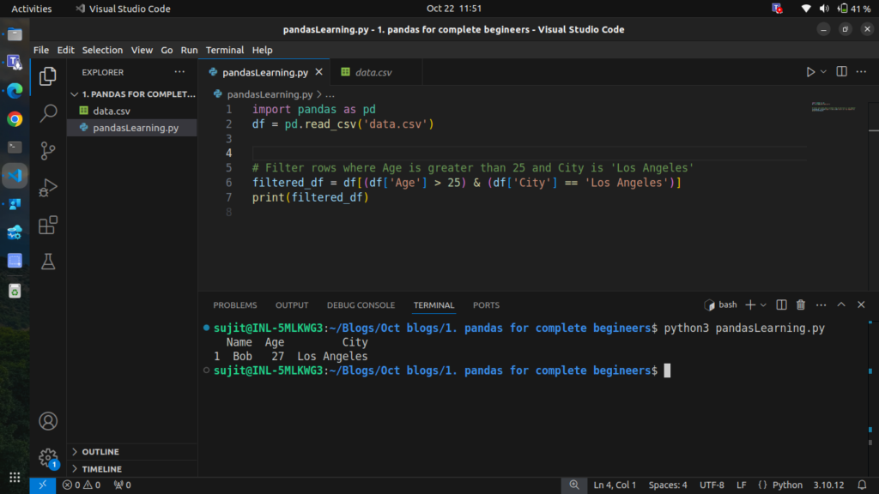Open the Search view in activity bar
The height and width of the screenshot is (494, 879).
[x=48, y=112]
